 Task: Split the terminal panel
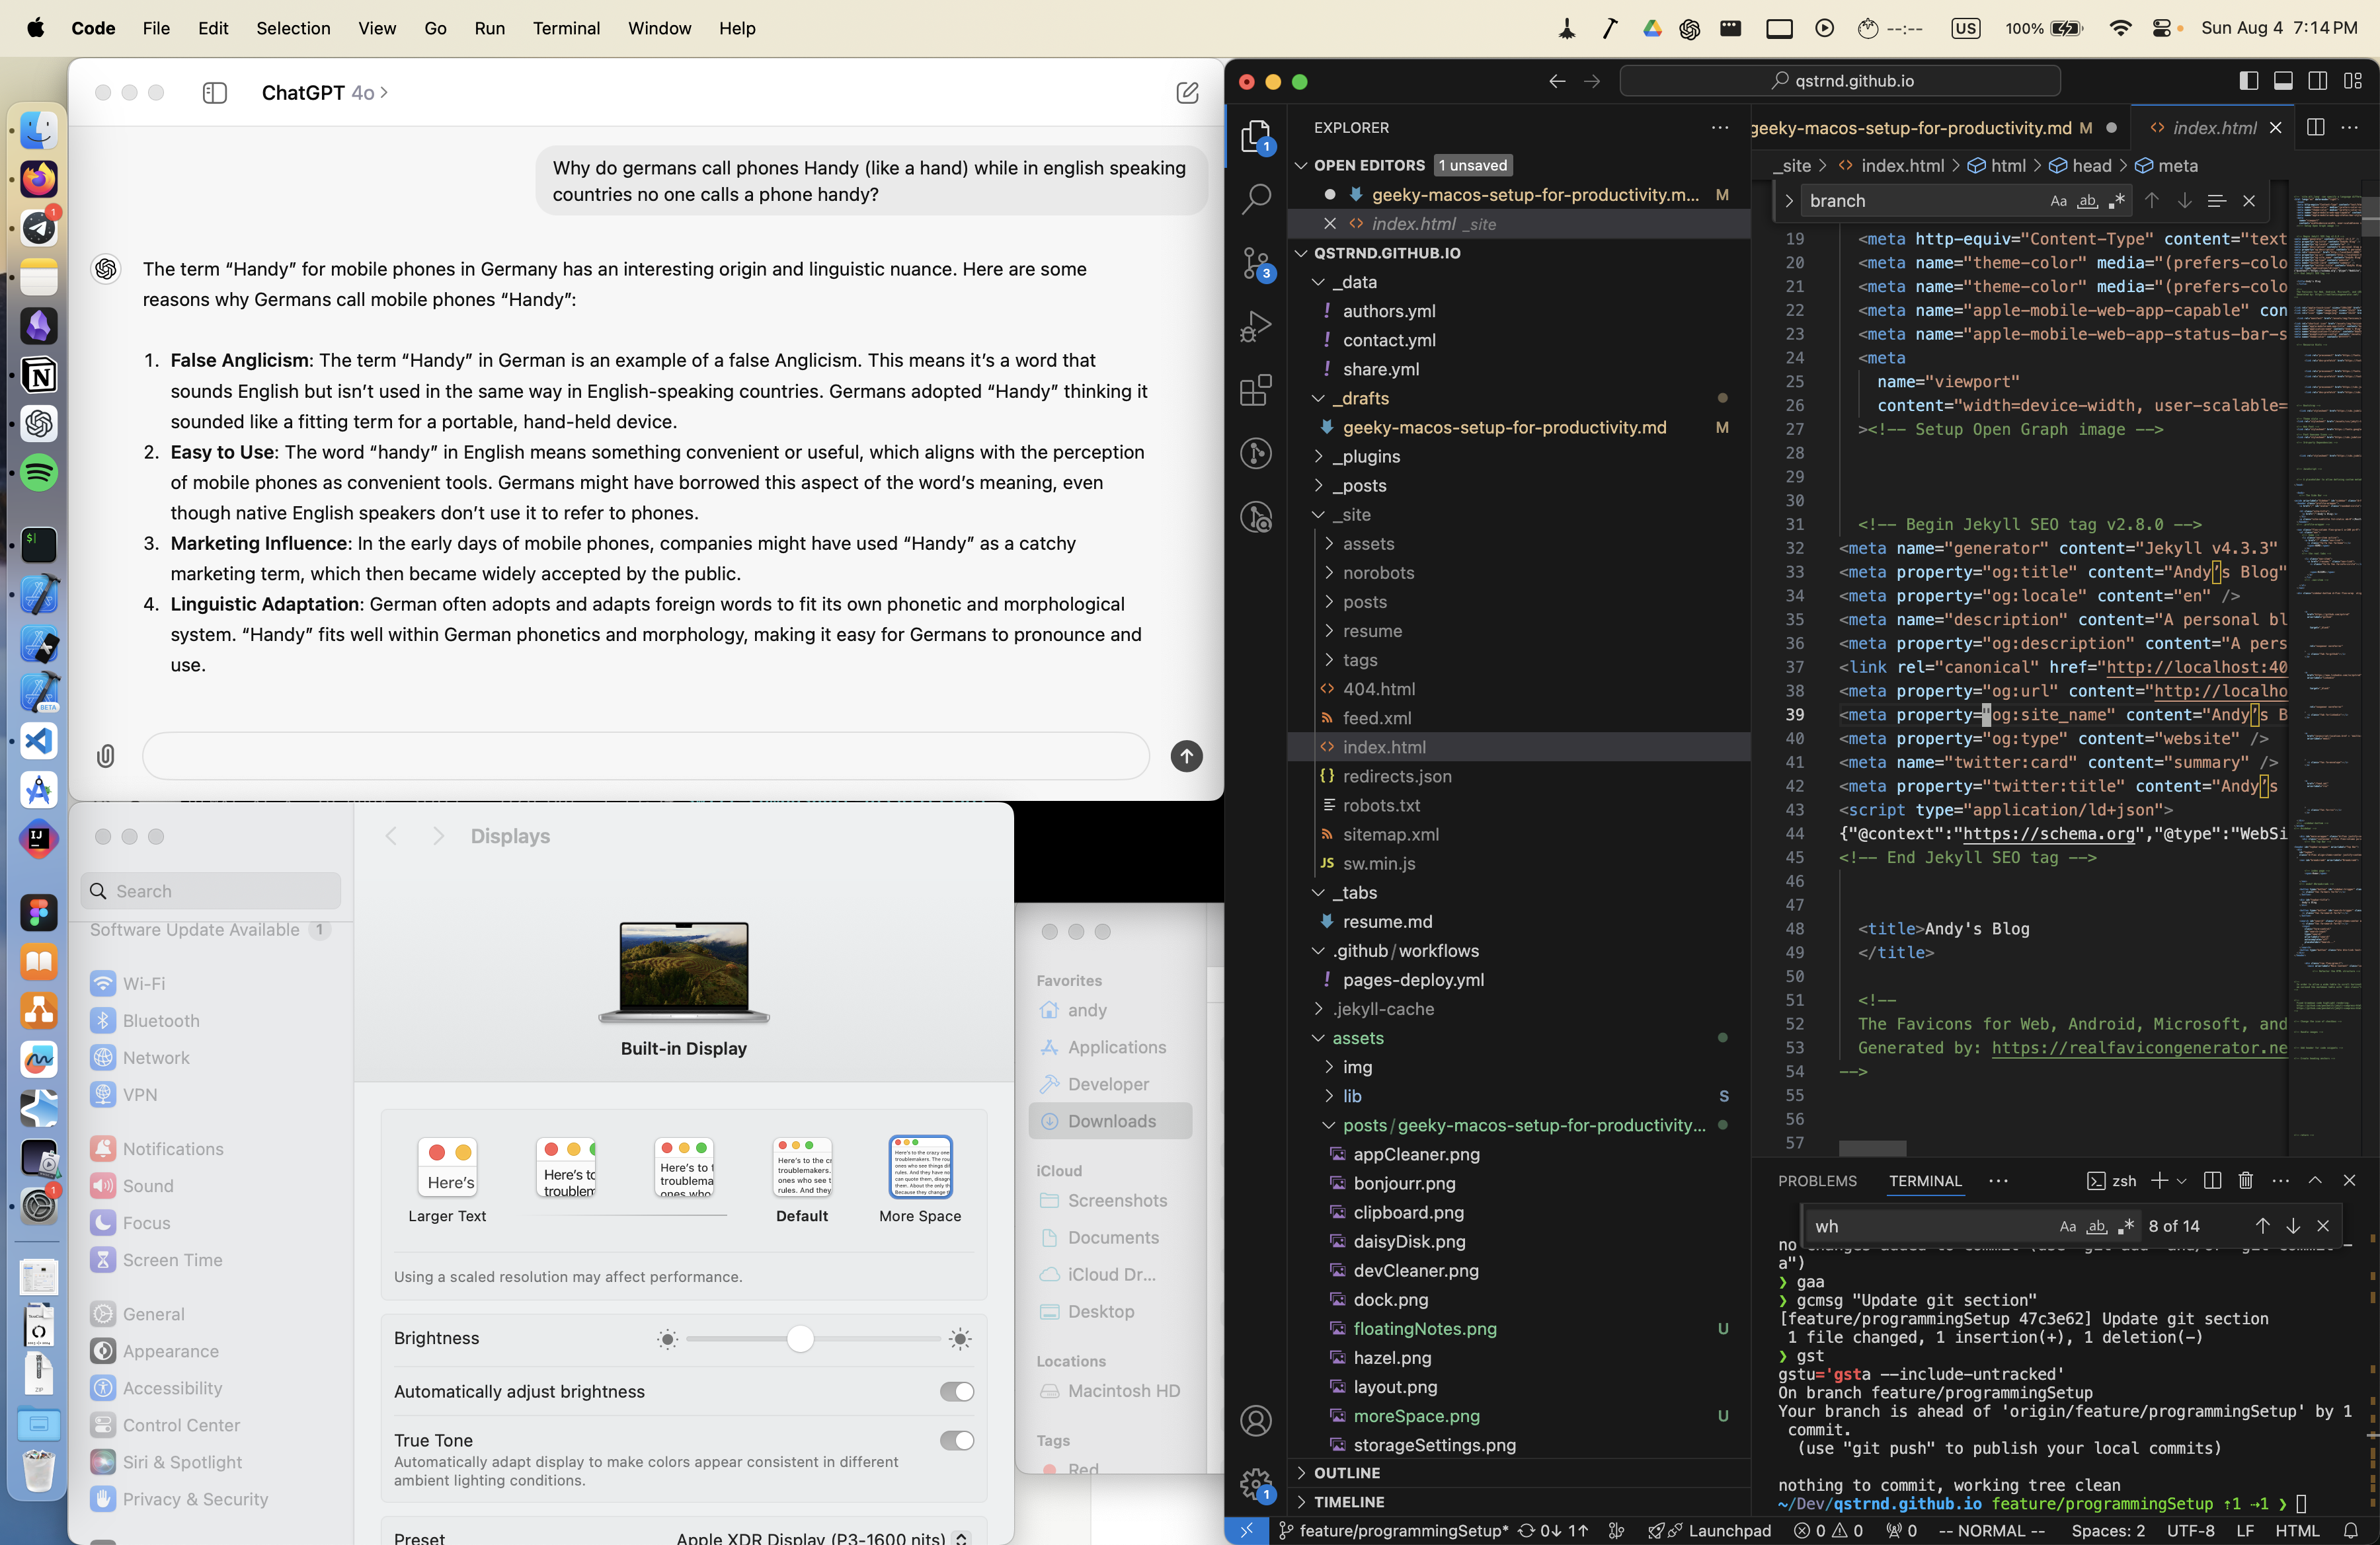2212,1180
